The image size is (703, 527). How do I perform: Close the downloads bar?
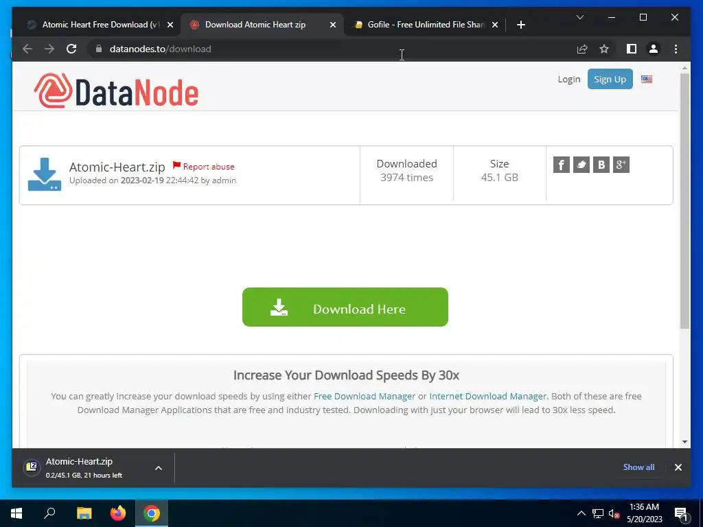[x=678, y=467]
